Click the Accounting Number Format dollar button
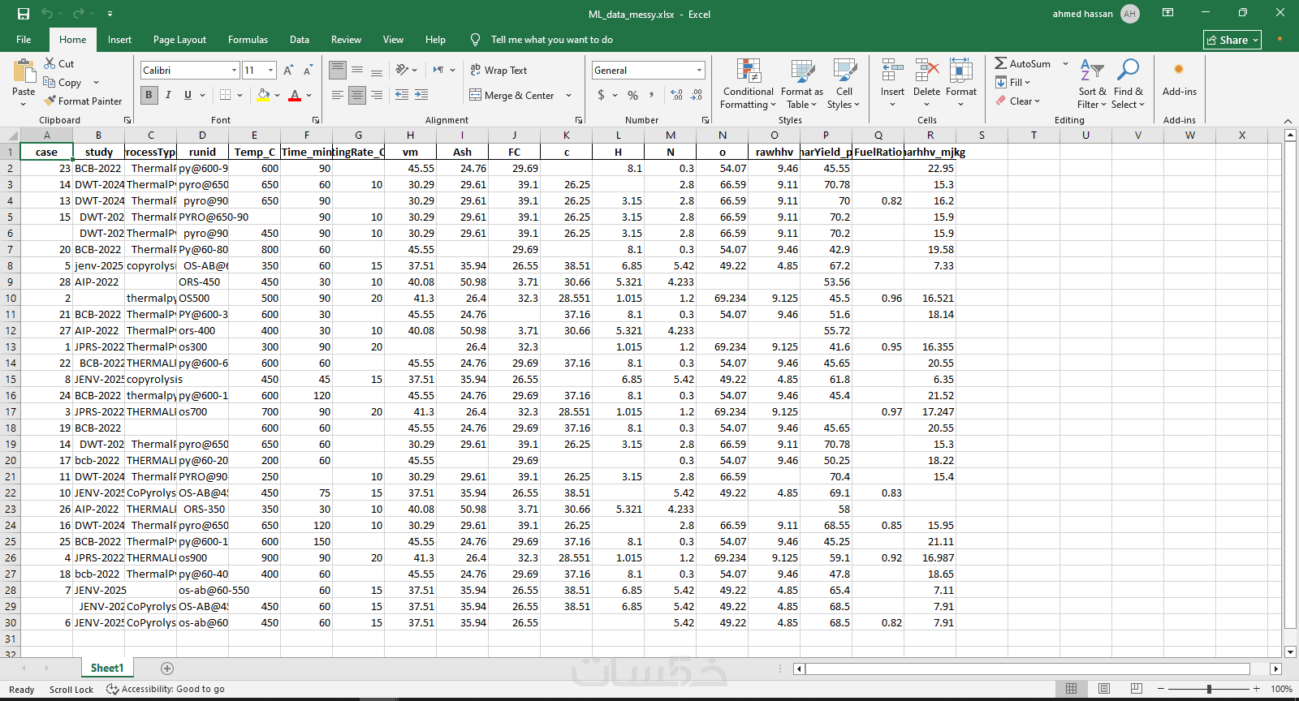Screen dimensions: 1299x701 pos(601,95)
